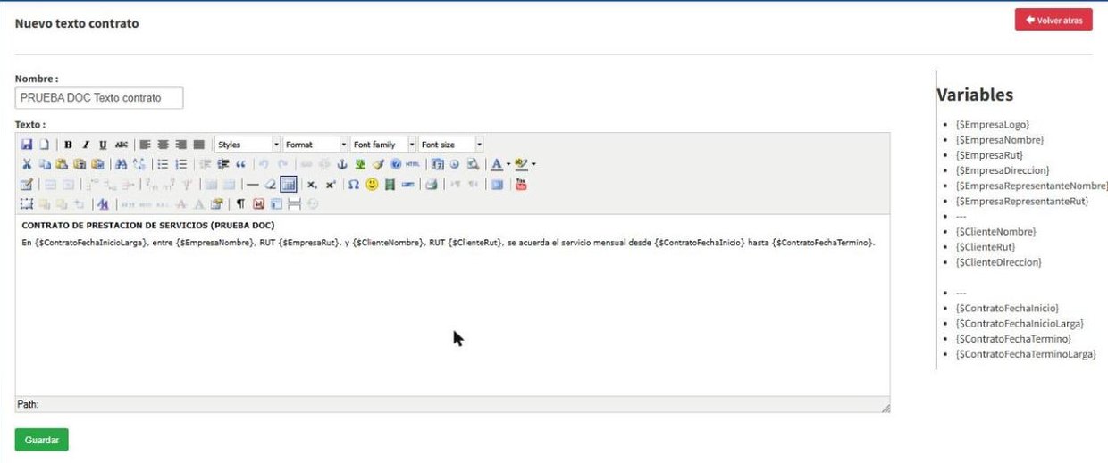
Task: Click the Save icon in editor toolbar
Action: 27,145
